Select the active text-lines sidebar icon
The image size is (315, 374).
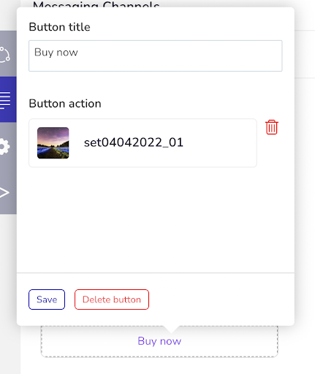5,100
